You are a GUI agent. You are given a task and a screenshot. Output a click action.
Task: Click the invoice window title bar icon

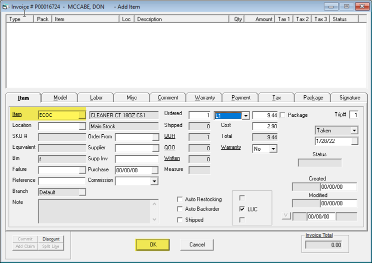click(5, 7)
